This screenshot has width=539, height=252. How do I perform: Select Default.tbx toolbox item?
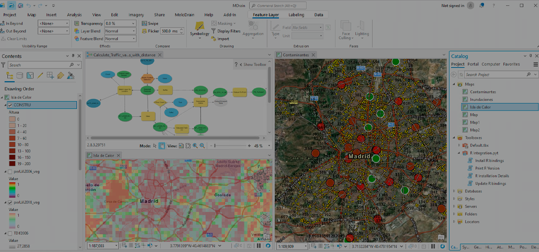[x=479, y=145]
